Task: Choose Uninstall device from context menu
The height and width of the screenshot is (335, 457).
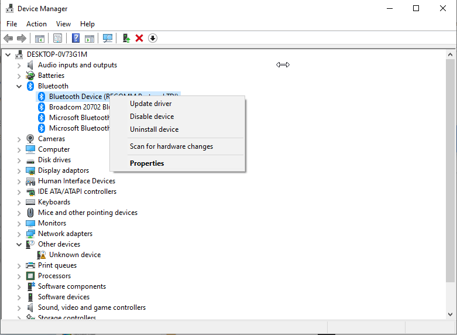Action: pos(177,129)
